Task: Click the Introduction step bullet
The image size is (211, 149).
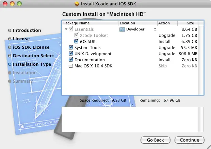Action: tap(10, 30)
